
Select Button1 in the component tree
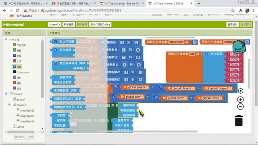click(x=19, y=99)
